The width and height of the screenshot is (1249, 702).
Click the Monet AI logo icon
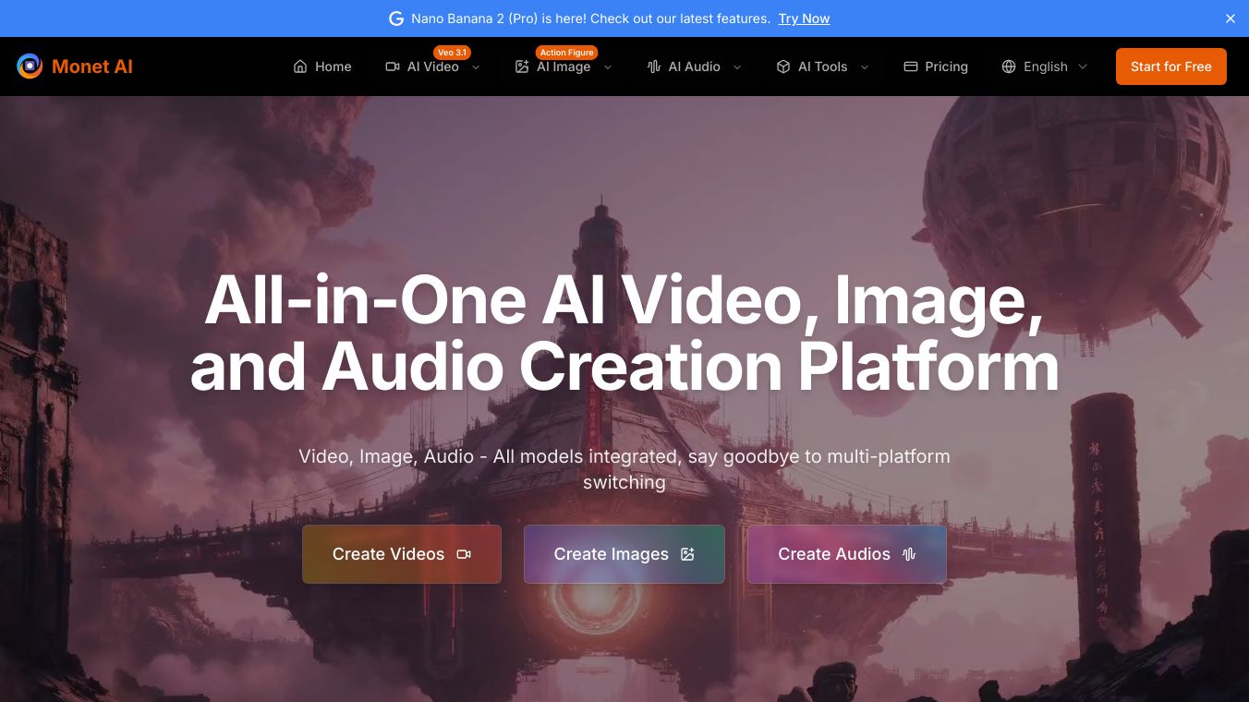[30, 67]
